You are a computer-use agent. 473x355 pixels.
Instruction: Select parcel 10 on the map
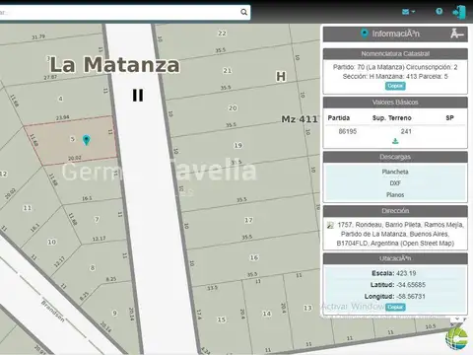point(51,243)
